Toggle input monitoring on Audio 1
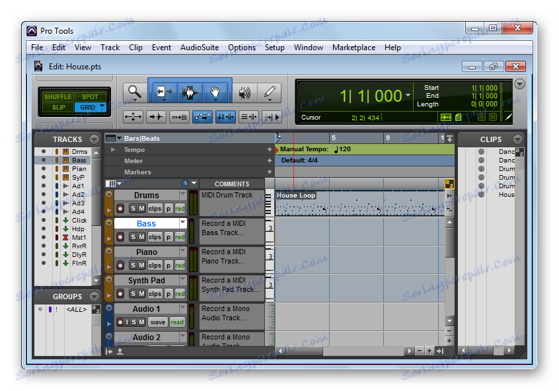 click(x=127, y=322)
